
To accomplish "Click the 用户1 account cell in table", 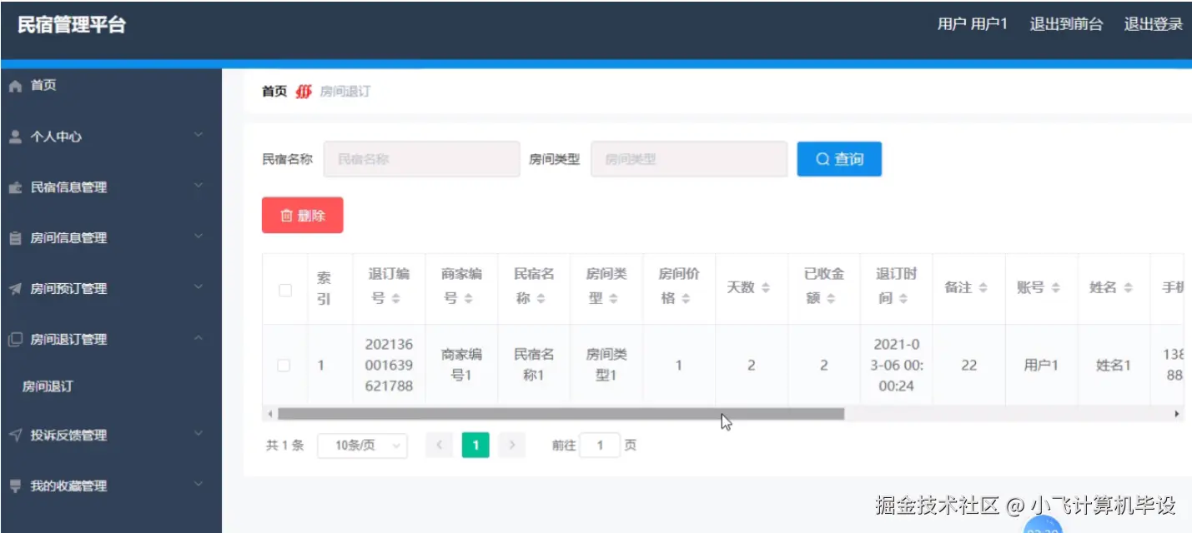I will coord(1041,366).
